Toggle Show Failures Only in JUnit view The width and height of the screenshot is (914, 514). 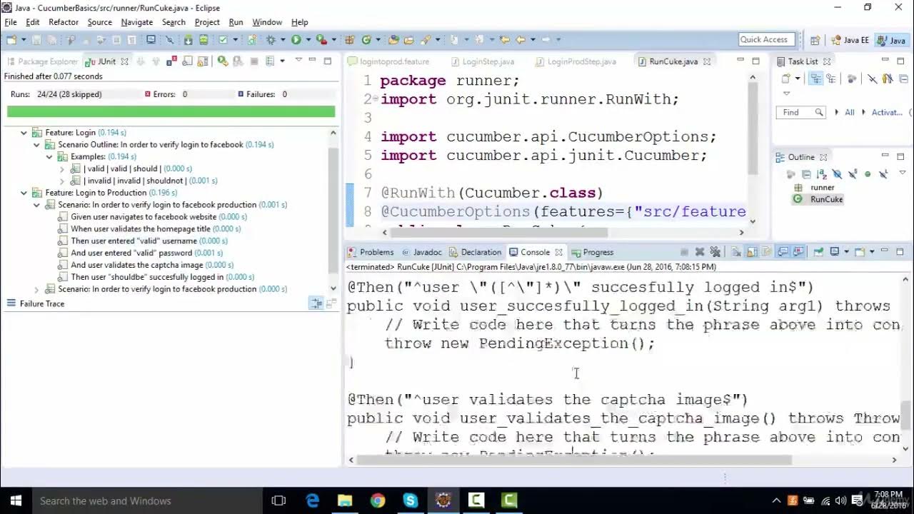coord(171,61)
